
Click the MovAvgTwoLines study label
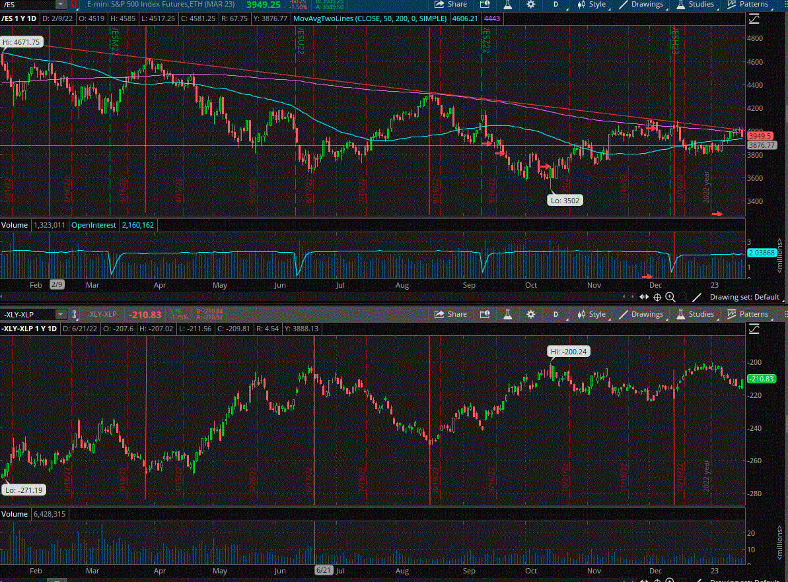coord(370,18)
